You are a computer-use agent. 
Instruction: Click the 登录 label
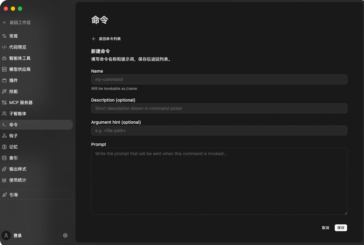(x=18, y=235)
